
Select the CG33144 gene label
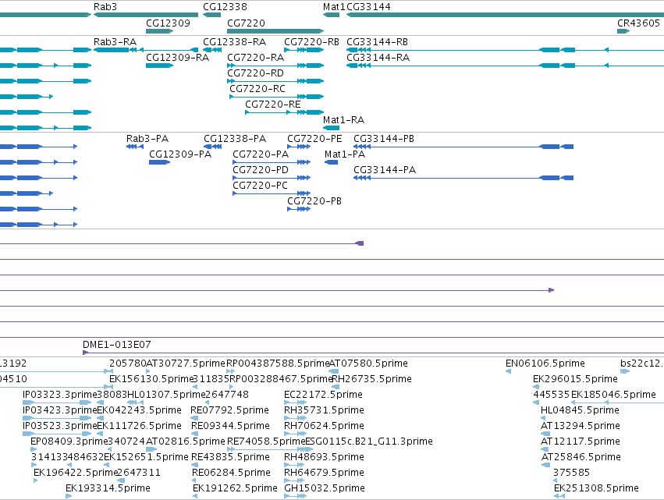click(x=368, y=7)
